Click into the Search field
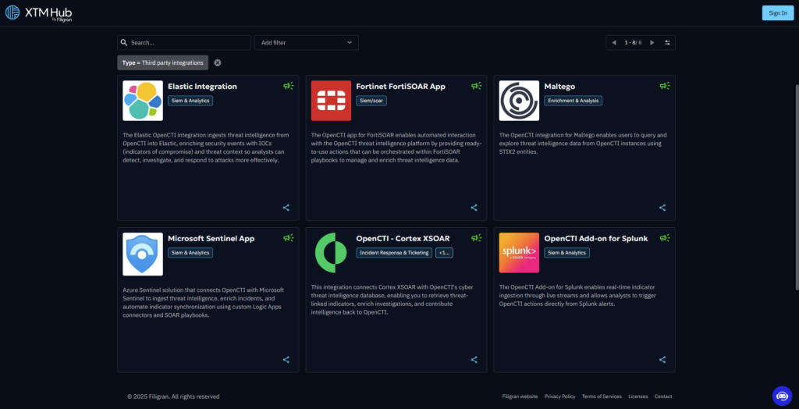The image size is (799, 409). coord(187,42)
